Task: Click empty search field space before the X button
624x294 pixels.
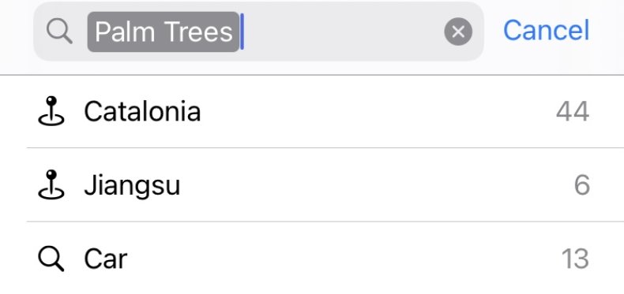Action: (x=342, y=32)
